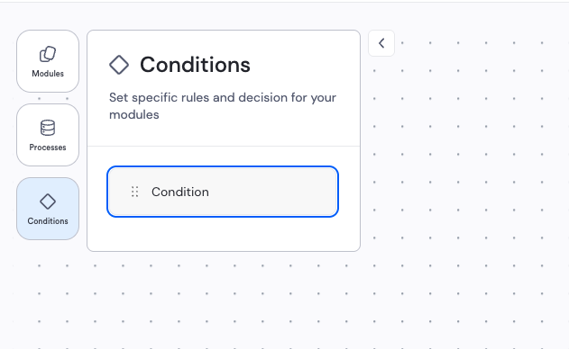This screenshot has height=349, width=569.
Task: Click the "Set specific rules and decision" description
Action: pos(223,106)
